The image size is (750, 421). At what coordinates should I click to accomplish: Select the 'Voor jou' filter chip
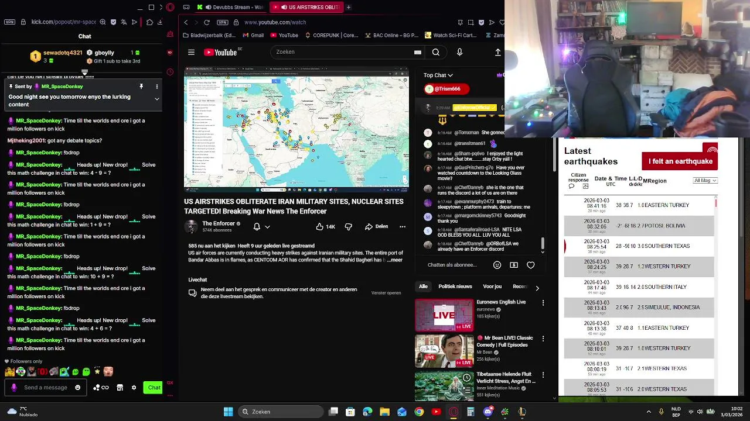click(492, 287)
